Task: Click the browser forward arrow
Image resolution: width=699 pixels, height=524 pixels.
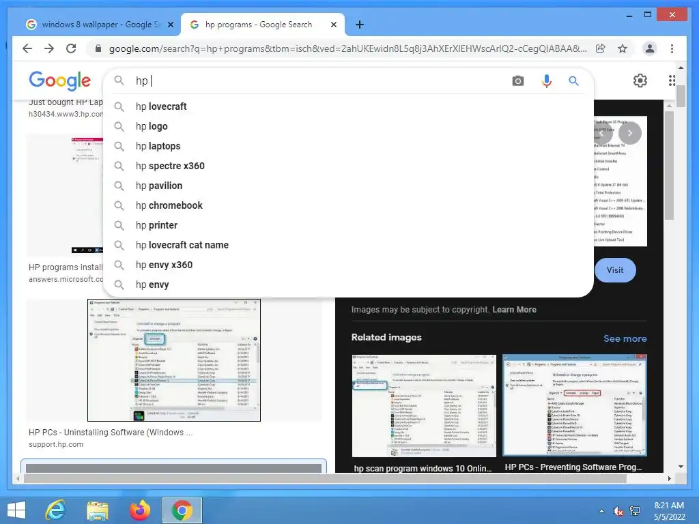Action: pos(49,48)
